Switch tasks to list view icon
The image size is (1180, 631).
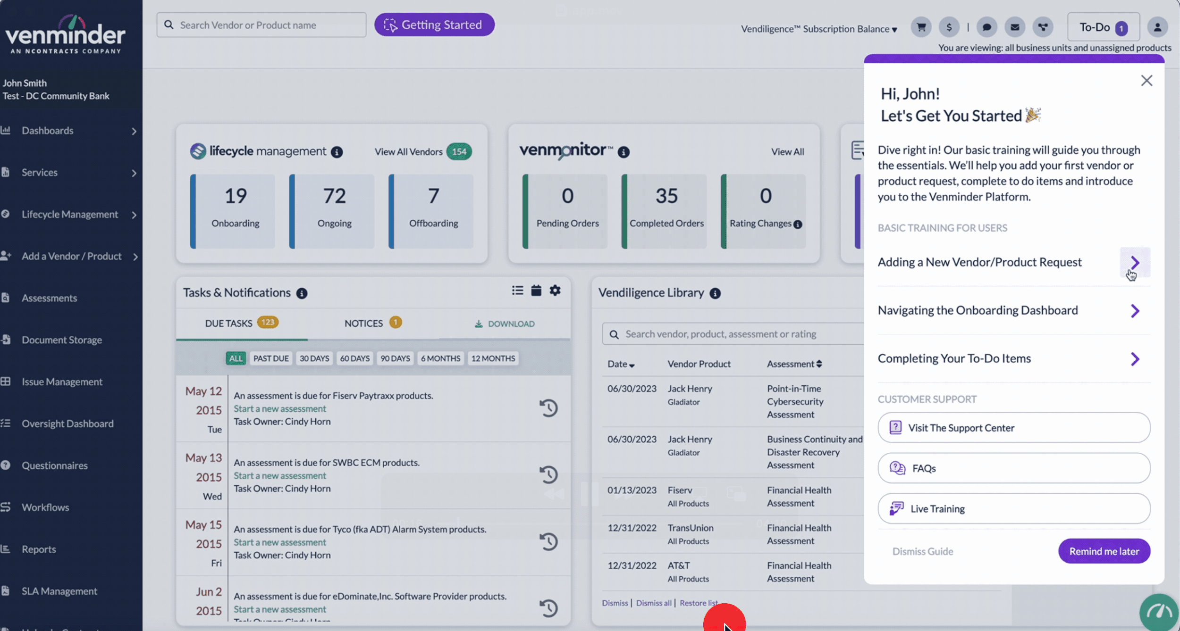click(x=517, y=291)
